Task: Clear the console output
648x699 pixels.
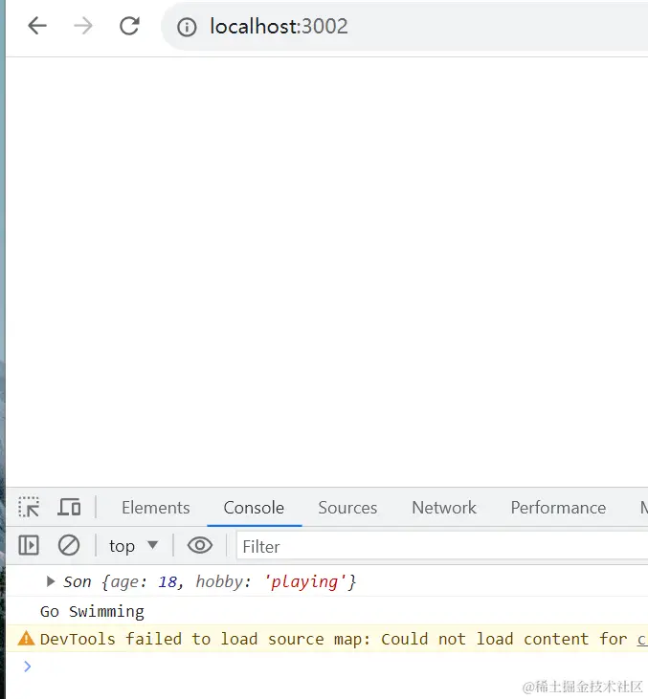Action: (x=69, y=545)
